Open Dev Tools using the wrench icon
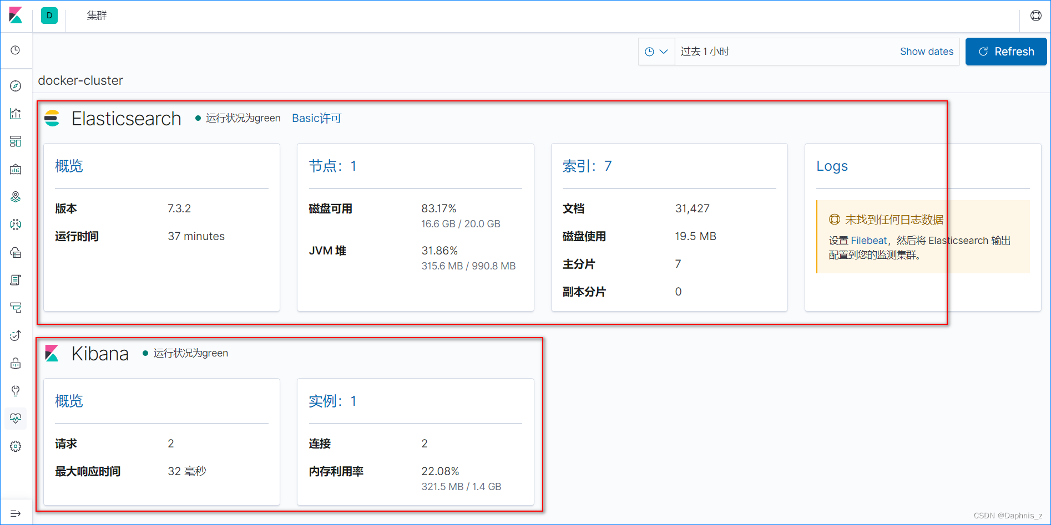 (16, 391)
